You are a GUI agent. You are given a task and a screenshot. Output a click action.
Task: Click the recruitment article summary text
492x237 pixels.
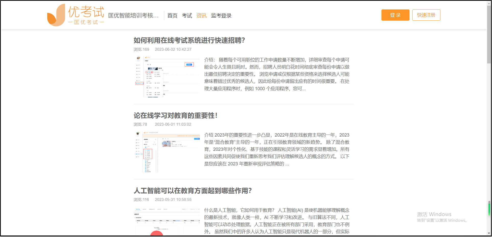point(277,74)
